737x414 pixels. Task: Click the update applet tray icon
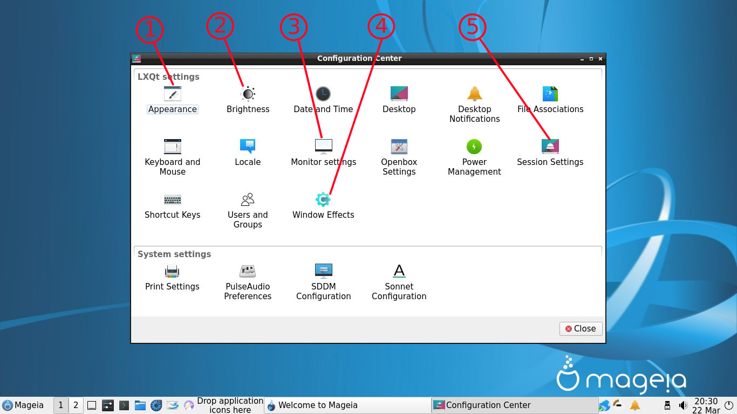coord(618,404)
